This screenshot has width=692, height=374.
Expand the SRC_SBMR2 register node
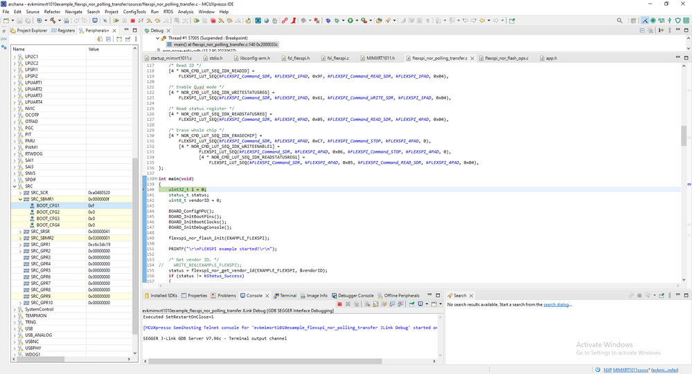click(x=20, y=238)
